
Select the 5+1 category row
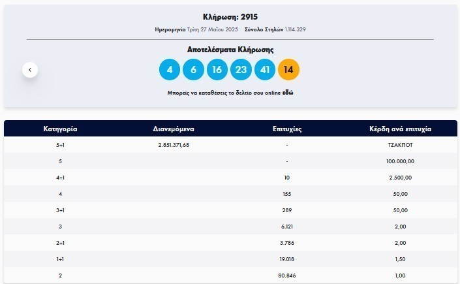[x=61, y=145]
